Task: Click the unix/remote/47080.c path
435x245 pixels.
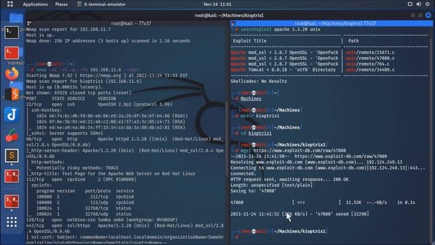Action: (x=370, y=58)
